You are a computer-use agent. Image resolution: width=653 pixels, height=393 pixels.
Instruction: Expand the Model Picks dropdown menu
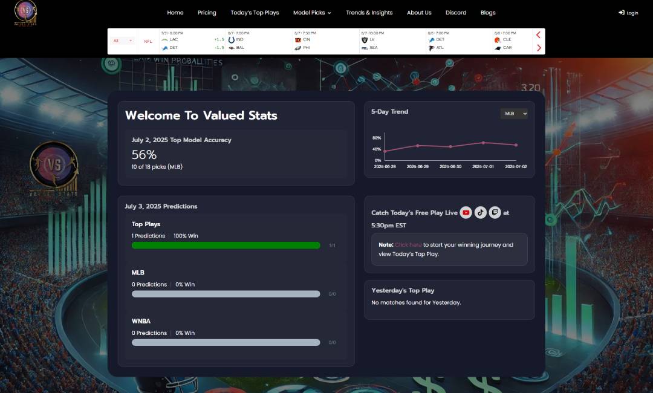coord(312,13)
